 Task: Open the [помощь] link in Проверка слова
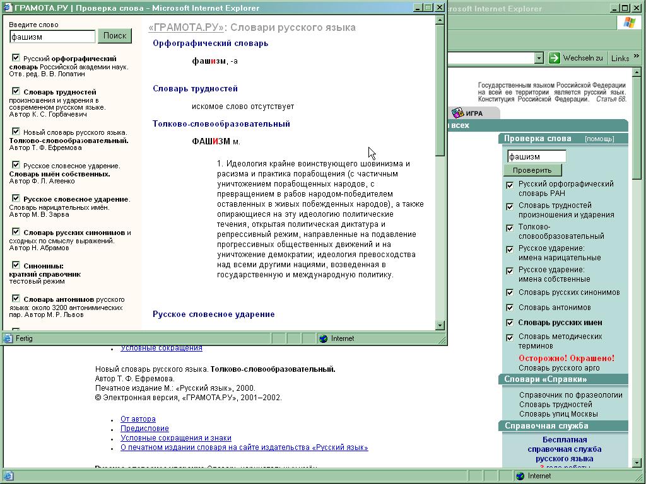(599, 139)
